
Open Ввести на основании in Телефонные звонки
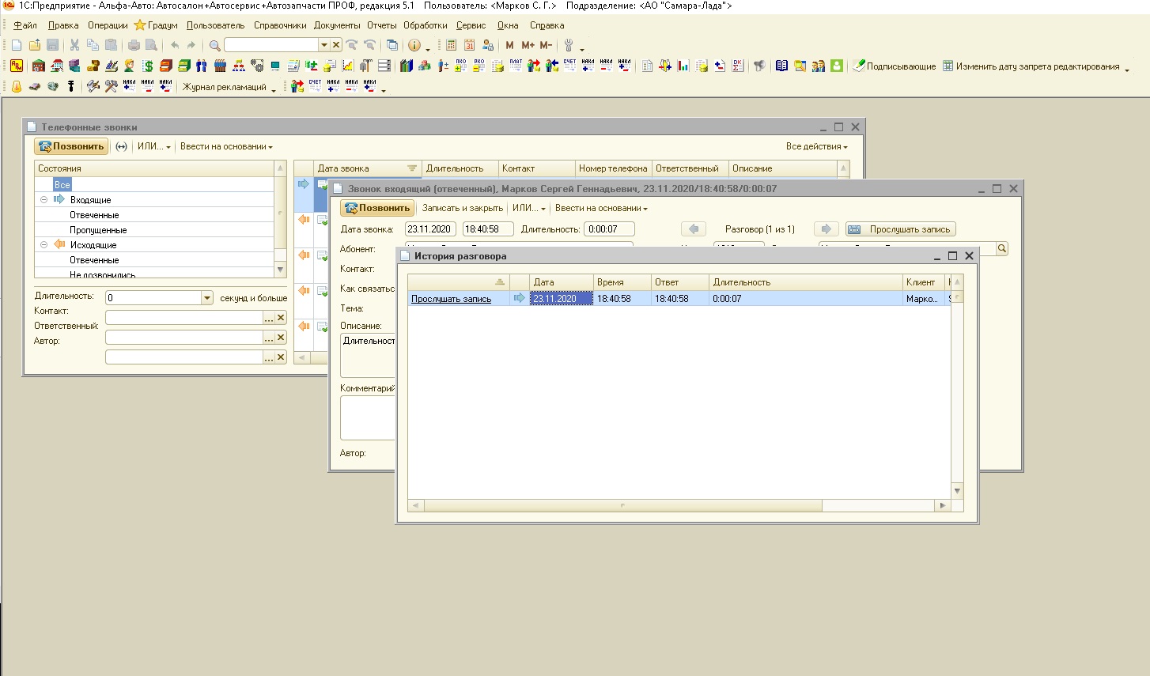[226, 146]
